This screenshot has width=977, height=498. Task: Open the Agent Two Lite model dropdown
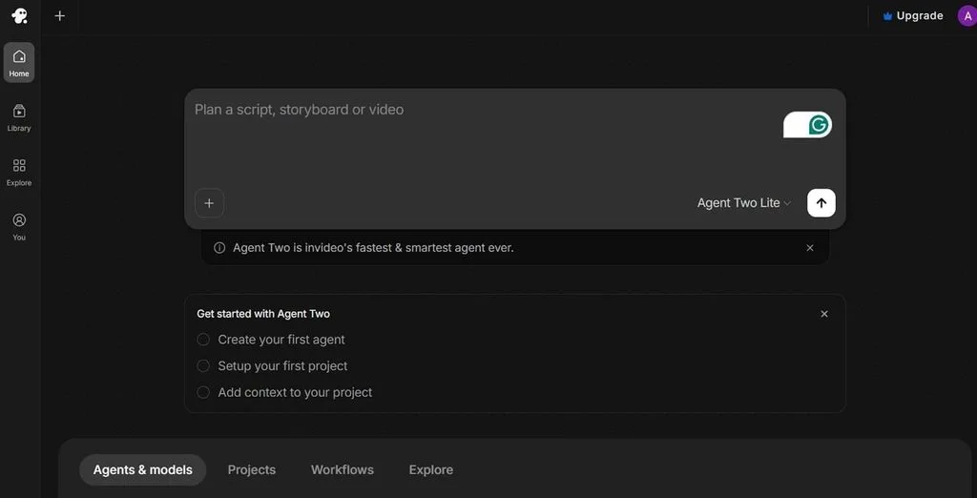point(744,203)
